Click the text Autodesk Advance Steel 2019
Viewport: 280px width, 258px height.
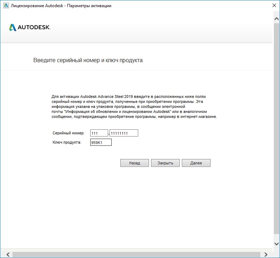[106, 96]
